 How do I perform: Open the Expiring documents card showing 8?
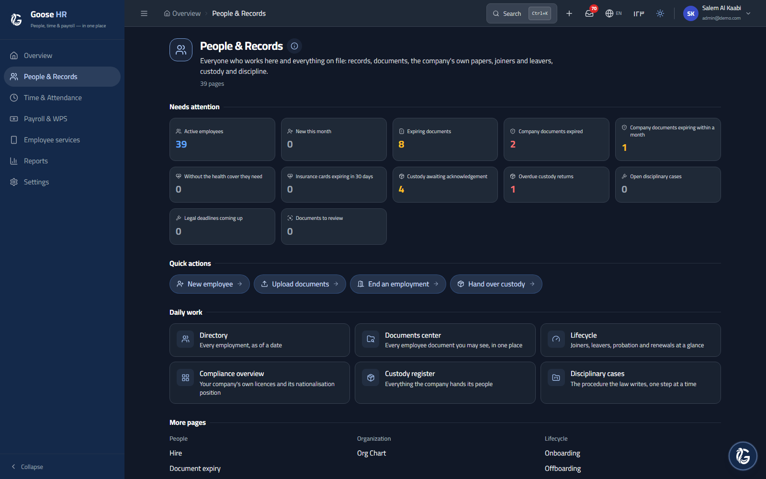click(x=445, y=139)
